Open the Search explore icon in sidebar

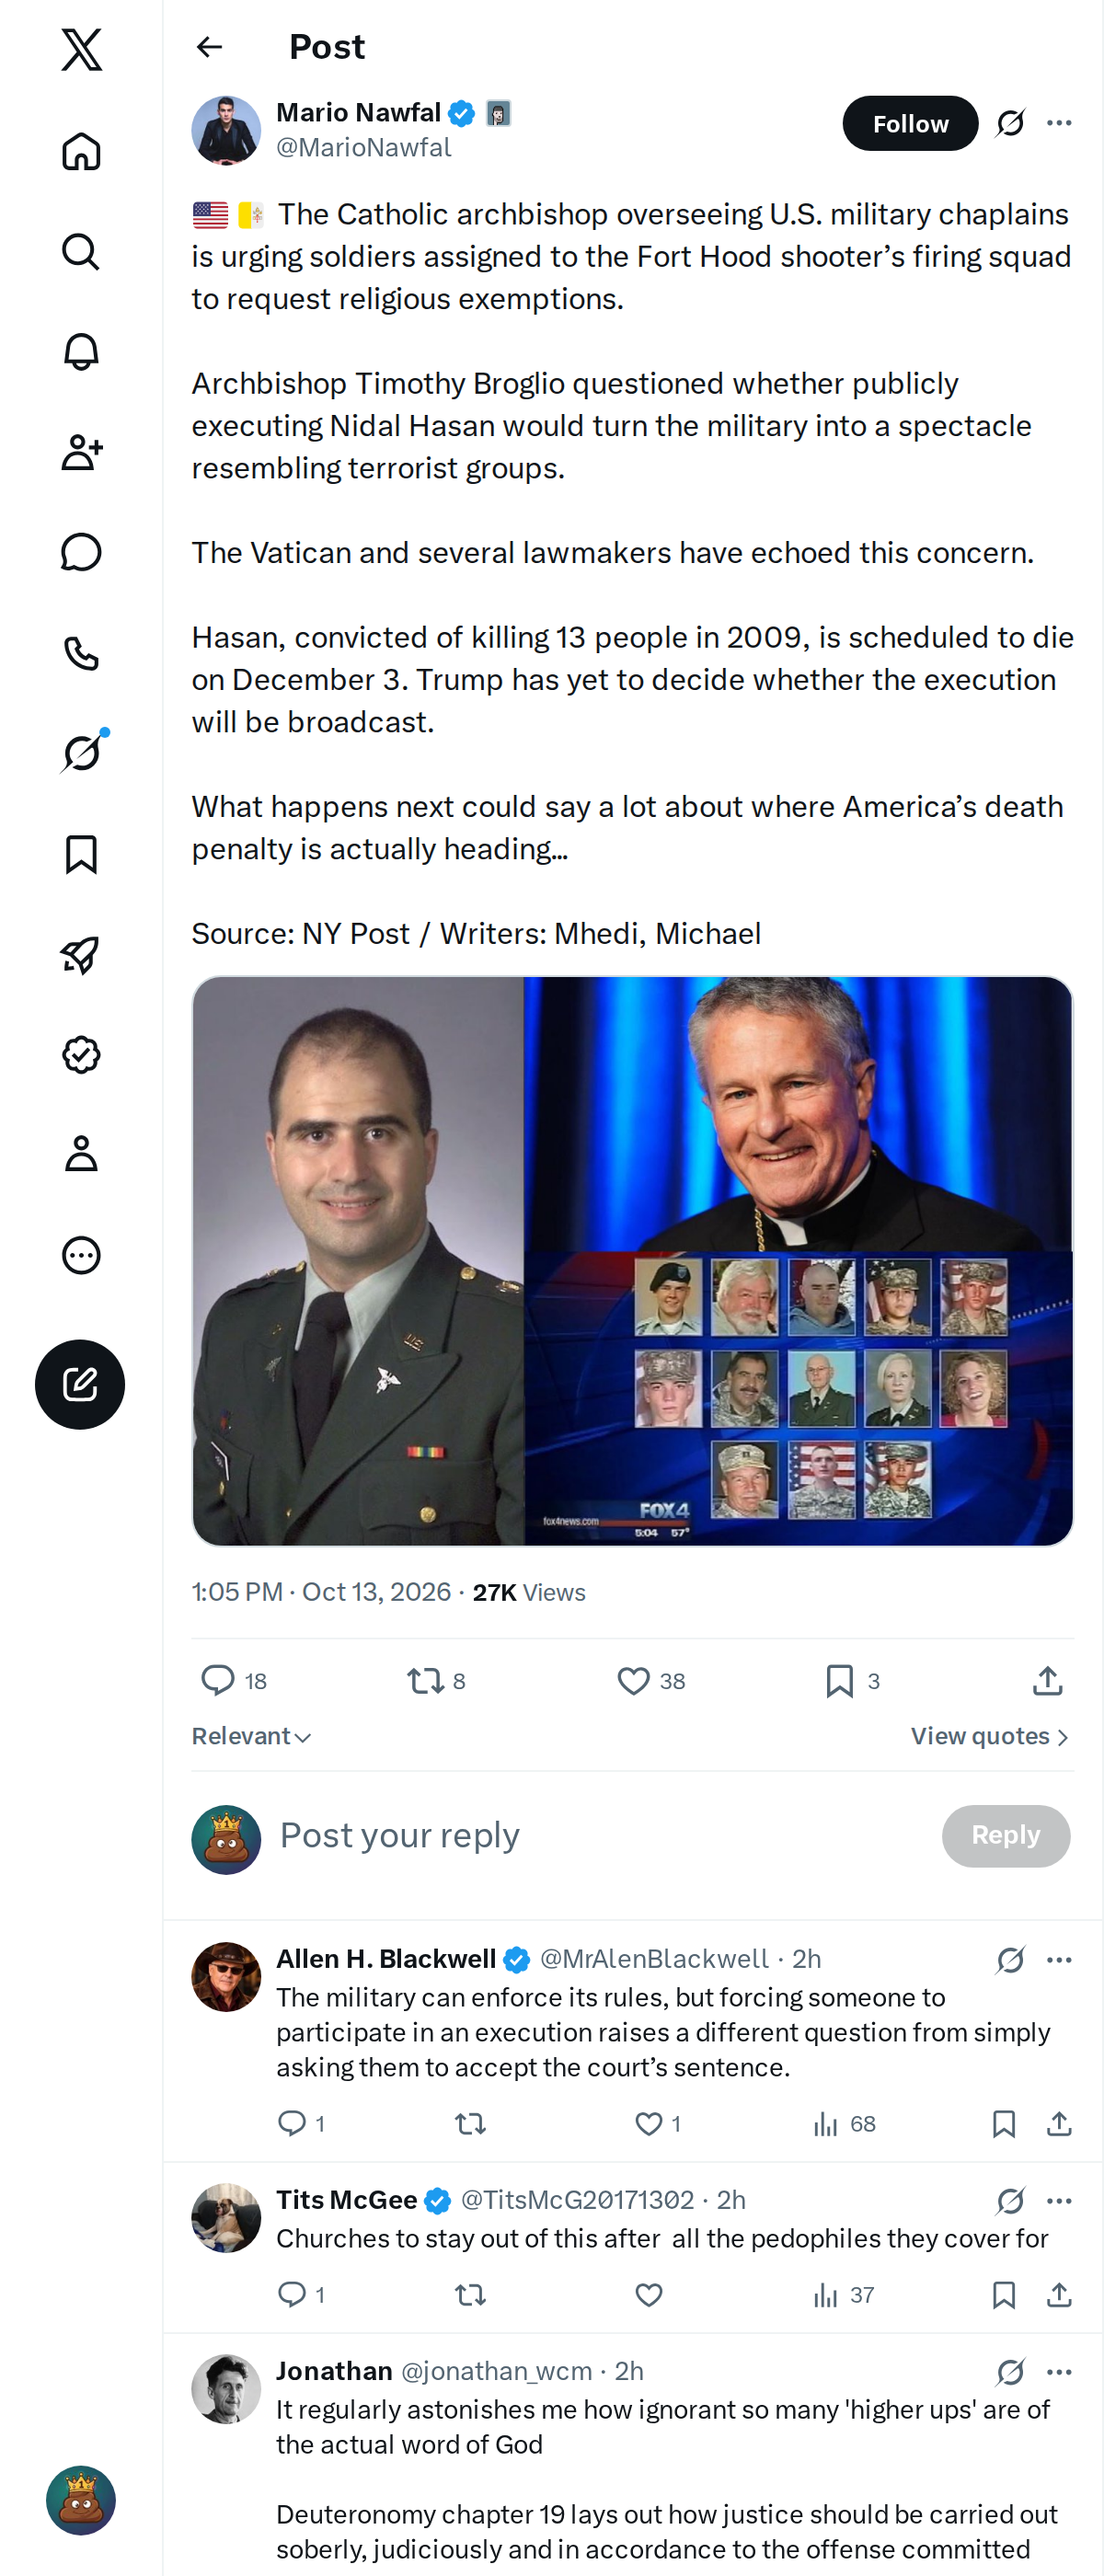click(x=81, y=252)
